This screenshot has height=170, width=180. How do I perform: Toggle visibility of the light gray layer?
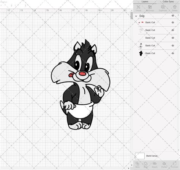[173, 30]
